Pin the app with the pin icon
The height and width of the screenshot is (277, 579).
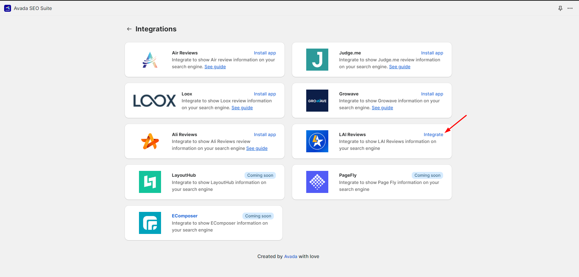(x=560, y=8)
